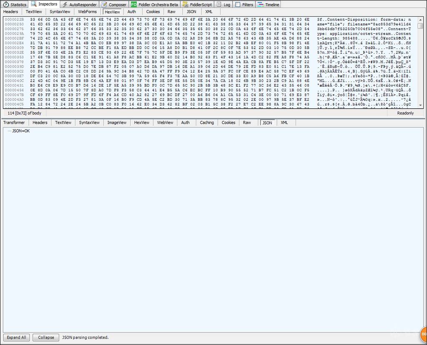Click the Composer pencil icon

(104, 5)
